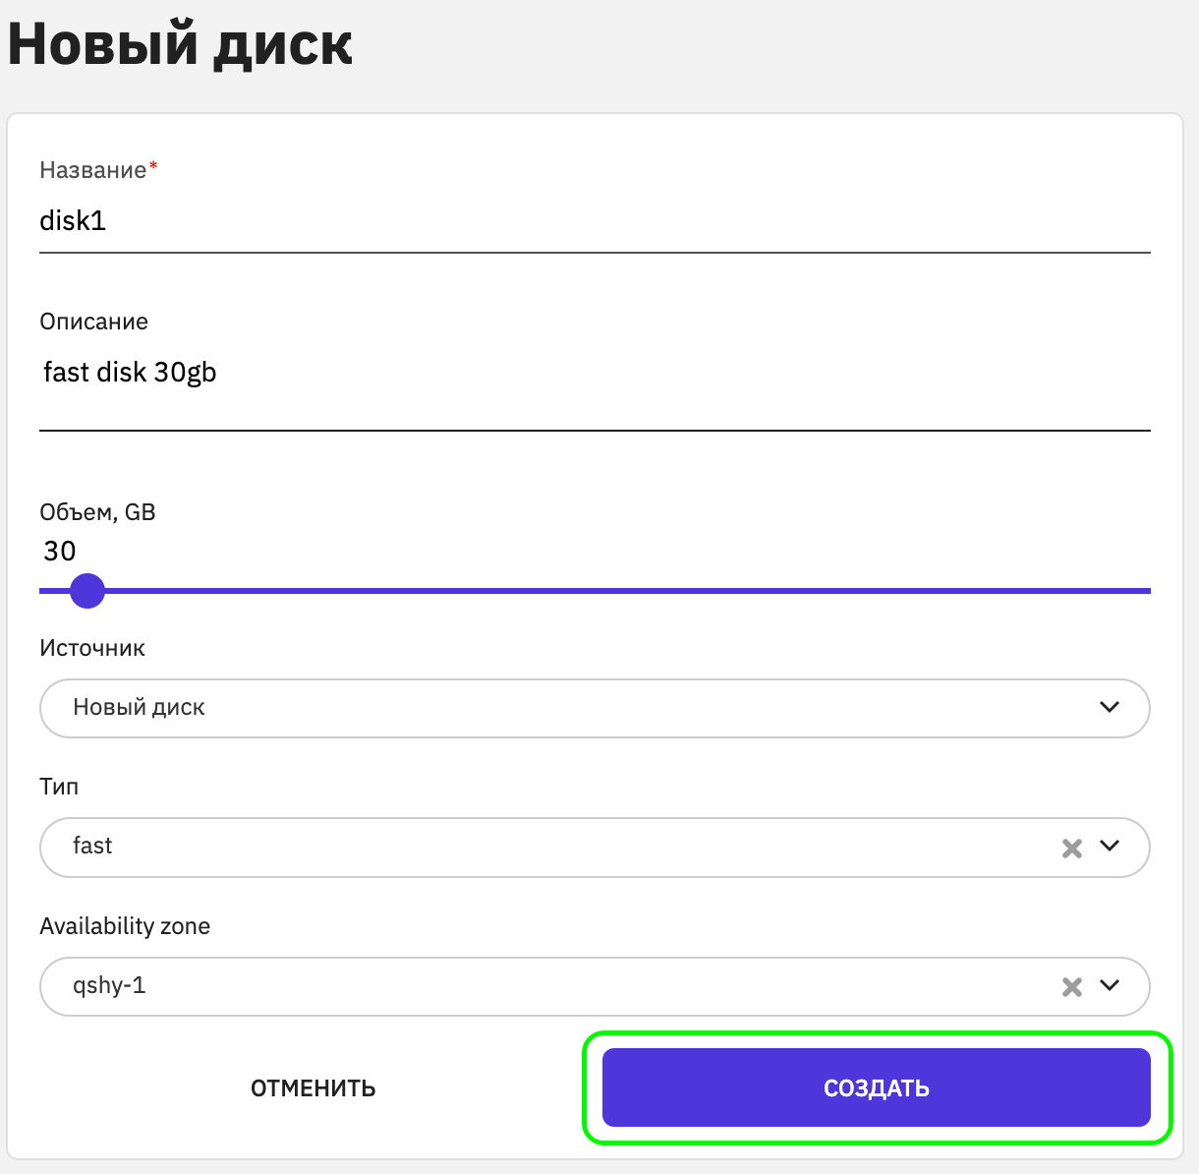
Task: Click the middle of the volume slider track
Action: click(x=595, y=591)
